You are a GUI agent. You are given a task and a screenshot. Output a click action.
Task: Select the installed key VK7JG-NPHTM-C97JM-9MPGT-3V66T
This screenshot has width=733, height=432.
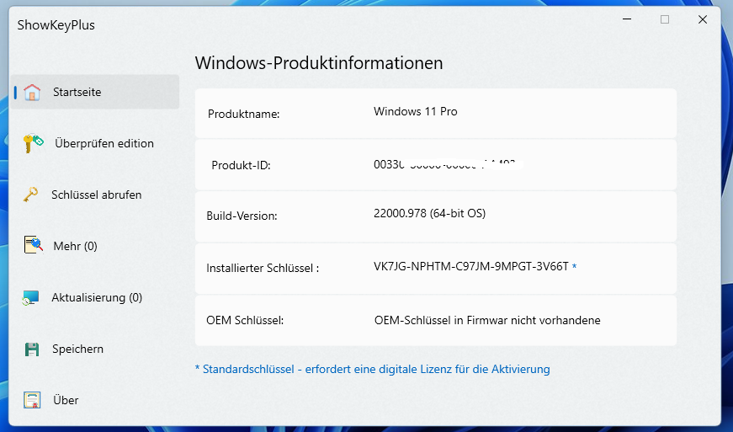470,266
